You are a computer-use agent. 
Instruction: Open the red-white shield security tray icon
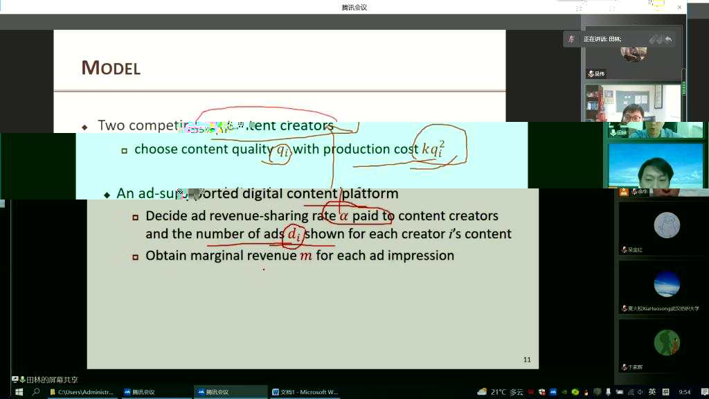coord(541,392)
